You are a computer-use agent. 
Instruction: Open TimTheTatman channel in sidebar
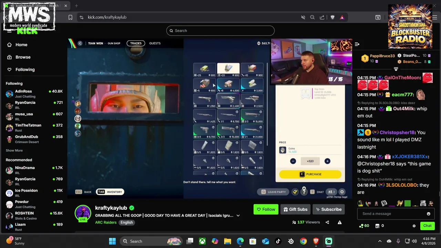[34, 128]
